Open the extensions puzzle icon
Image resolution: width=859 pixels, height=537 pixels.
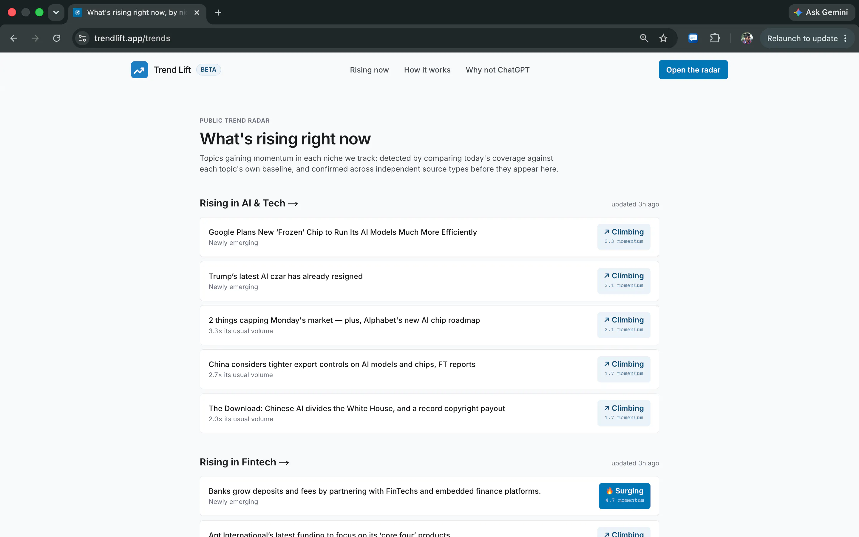pyautogui.click(x=715, y=38)
